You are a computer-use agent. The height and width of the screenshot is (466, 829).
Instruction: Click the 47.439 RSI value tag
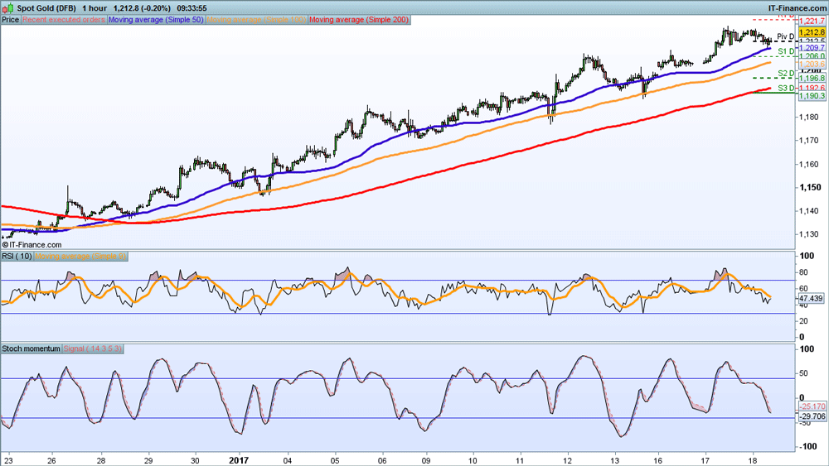812,298
